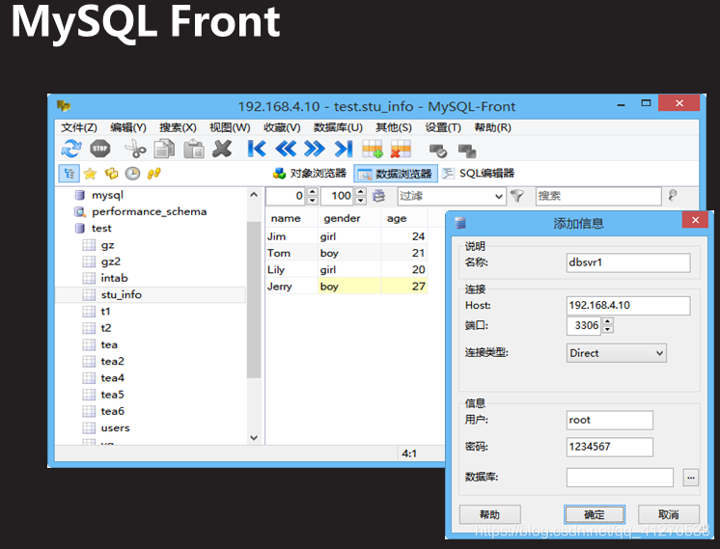Close the 添加信息 dialog
Image resolution: width=720 pixels, height=549 pixels.
coord(695,220)
